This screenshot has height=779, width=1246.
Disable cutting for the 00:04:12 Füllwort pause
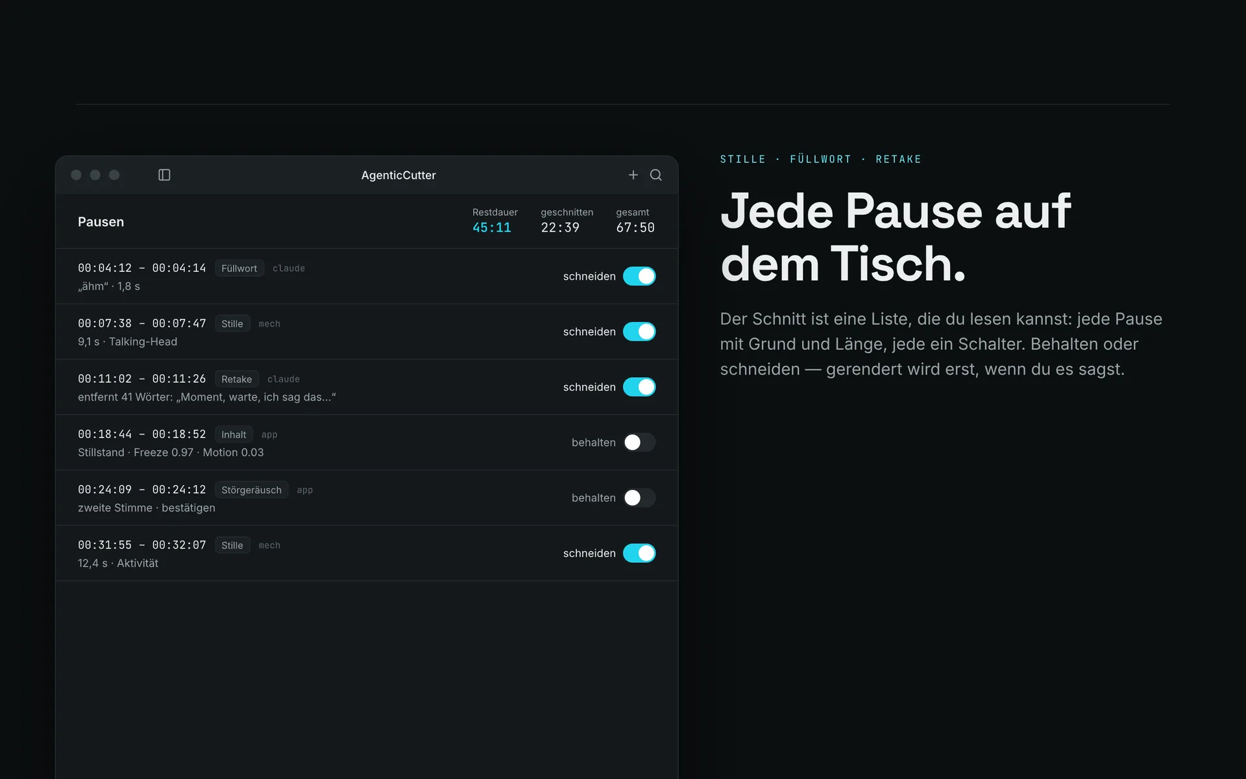(639, 277)
